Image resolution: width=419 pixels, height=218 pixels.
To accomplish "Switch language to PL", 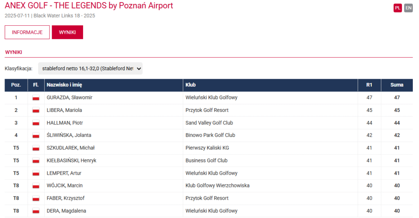I will 398,8.
